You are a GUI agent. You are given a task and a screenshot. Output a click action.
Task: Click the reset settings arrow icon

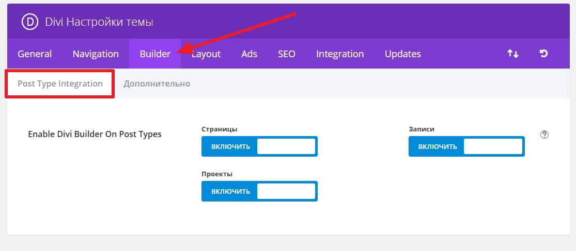tap(543, 54)
